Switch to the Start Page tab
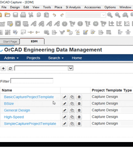This screenshot has width=133, height=166. (10, 42)
